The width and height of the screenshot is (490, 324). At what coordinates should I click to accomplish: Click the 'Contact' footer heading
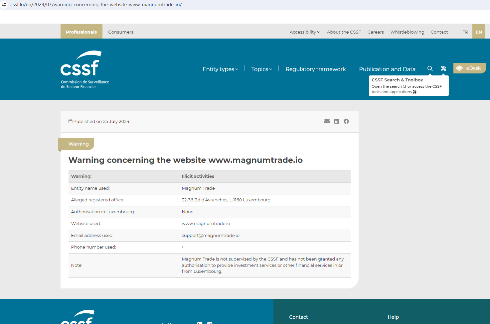(x=298, y=317)
